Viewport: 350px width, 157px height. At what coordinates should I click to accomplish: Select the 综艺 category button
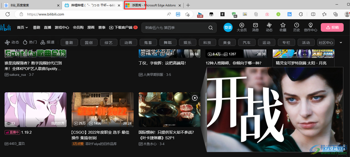point(109,43)
